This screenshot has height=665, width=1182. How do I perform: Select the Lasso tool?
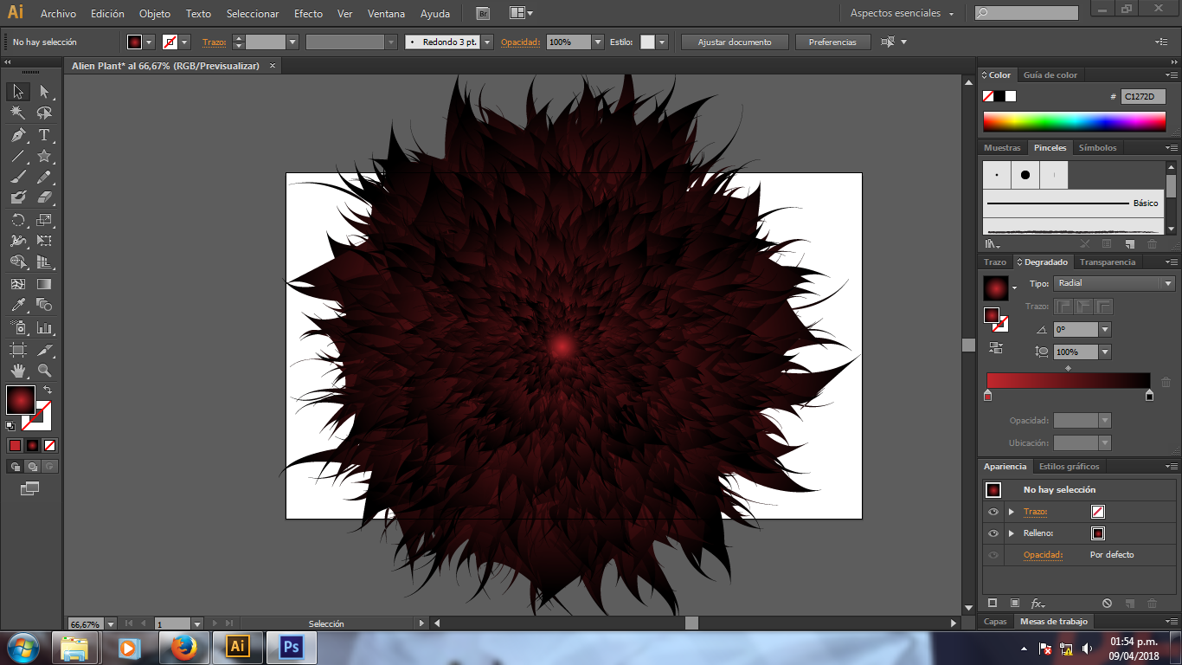(44, 113)
